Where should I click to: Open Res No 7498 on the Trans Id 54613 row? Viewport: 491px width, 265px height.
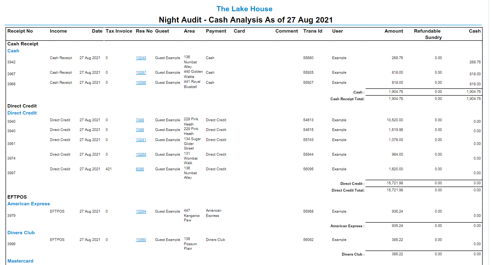[x=140, y=120]
